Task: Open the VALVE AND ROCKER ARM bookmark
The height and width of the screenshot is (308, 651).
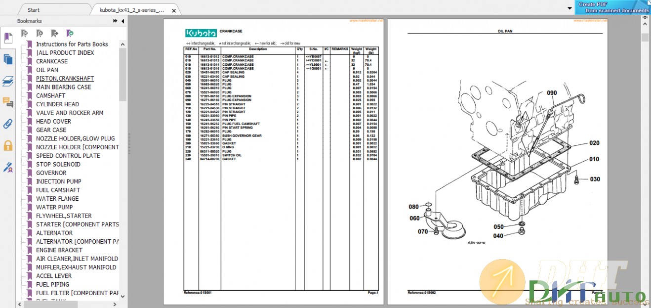Action: pos(70,113)
